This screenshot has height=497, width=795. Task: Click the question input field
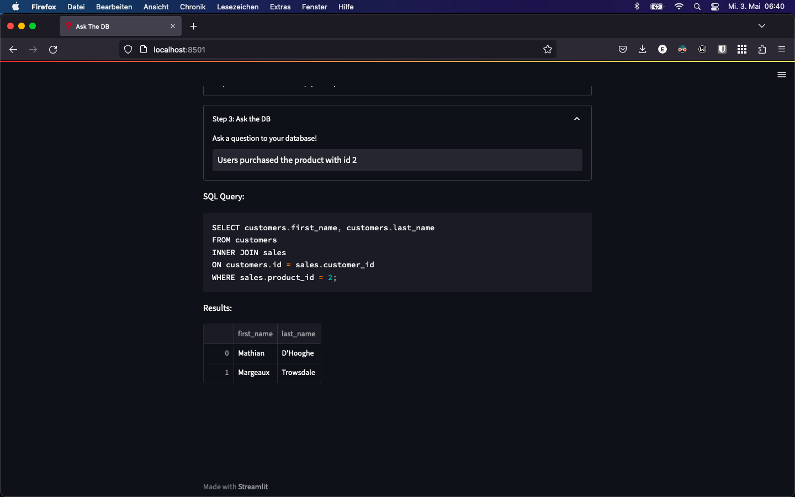[x=397, y=160]
